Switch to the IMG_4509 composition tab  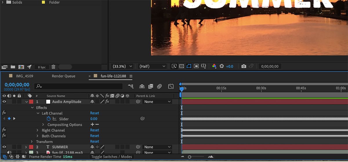click(x=25, y=76)
